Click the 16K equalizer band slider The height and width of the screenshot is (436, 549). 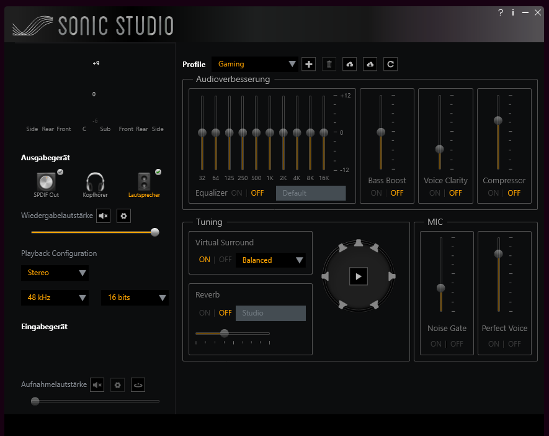point(324,133)
